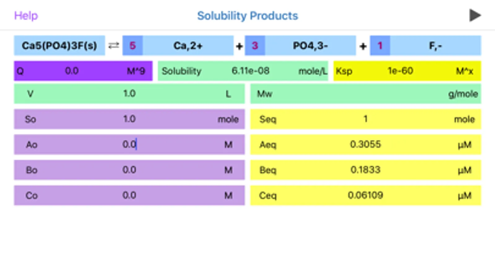Edit the PO4,3- coefficient 3
This screenshot has width=495, height=278.
click(x=255, y=46)
